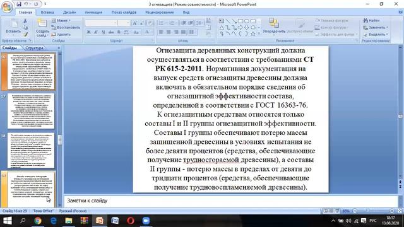The image size is (404, 227).
Task: Apply numbered list
Action: [172, 23]
